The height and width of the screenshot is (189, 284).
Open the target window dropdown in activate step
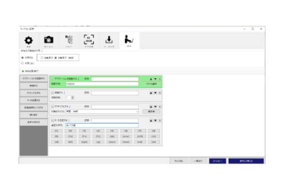pyautogui.click(x=137, y=112)
